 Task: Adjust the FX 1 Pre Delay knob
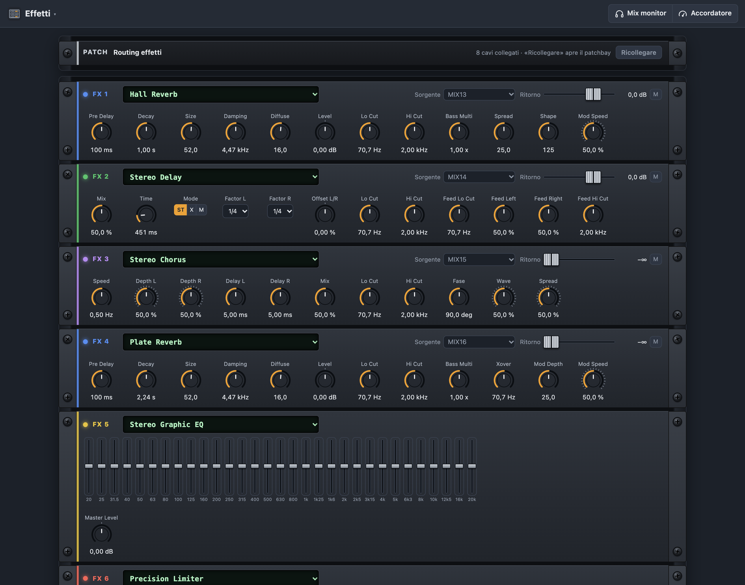pos(102,132)
